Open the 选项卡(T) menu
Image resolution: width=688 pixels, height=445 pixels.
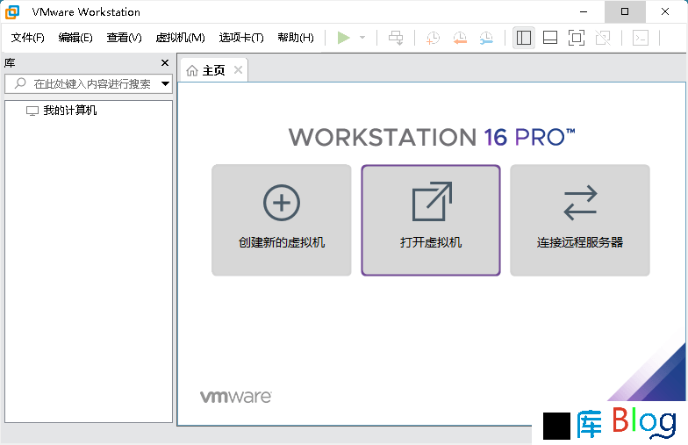coord(241,38)
